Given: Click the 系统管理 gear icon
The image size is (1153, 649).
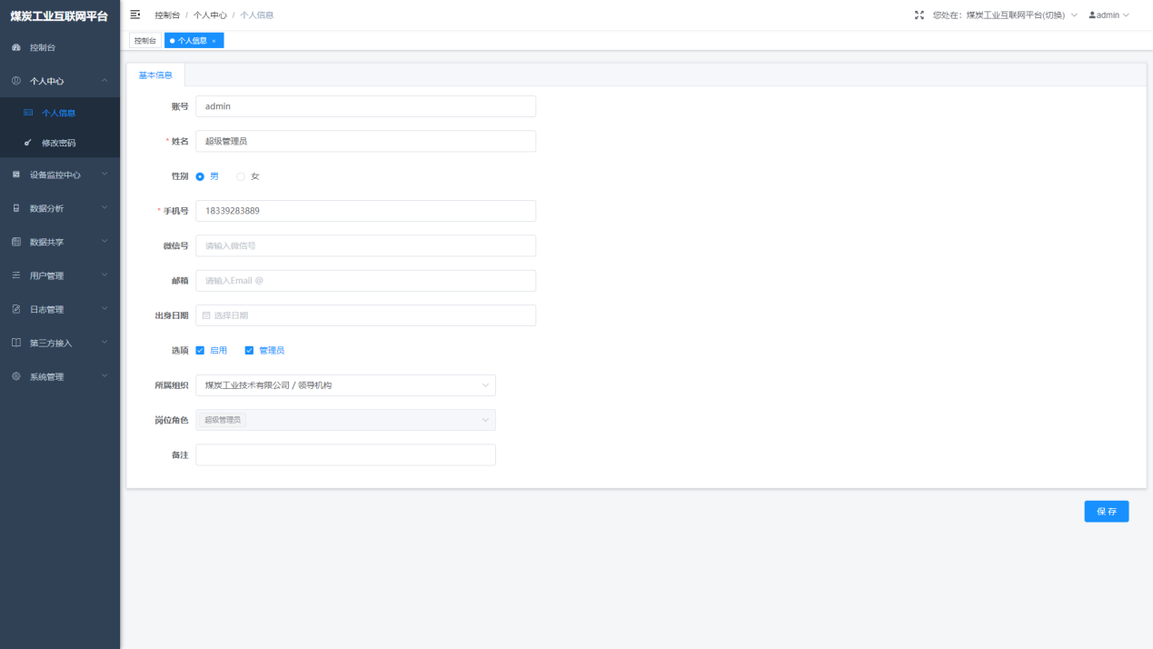Looking at the screenshot, I should [x=16, y=376].
